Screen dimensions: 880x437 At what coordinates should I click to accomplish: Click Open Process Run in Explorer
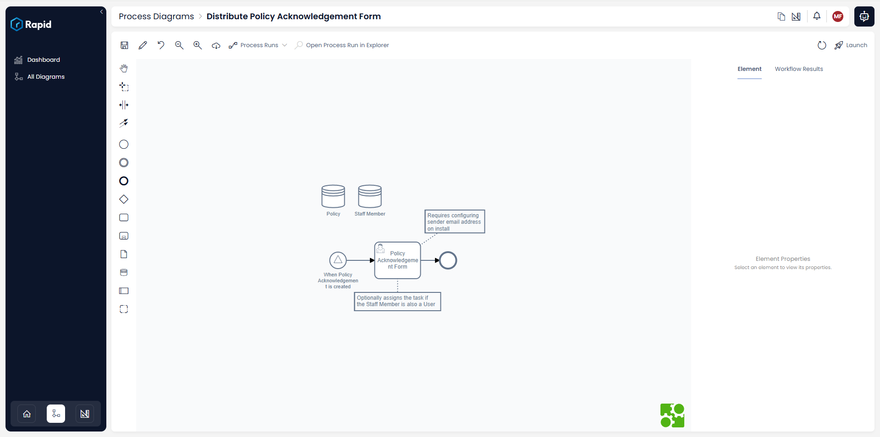tap(342, 45)
